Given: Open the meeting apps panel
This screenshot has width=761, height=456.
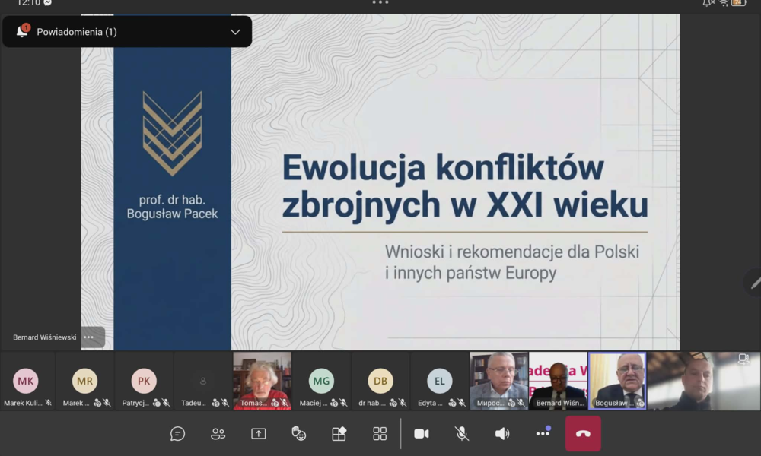Looking at the screenshot, I should pyautogui.click(x=339, y=433).
